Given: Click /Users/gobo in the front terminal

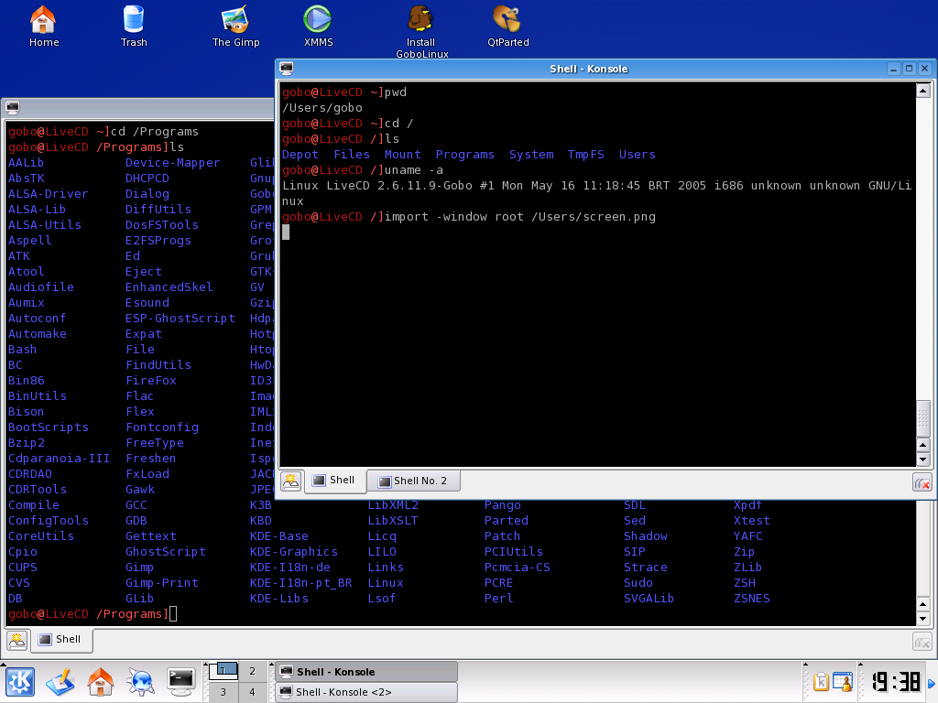Looking at the screenshot, I should (x=322, y=108).
